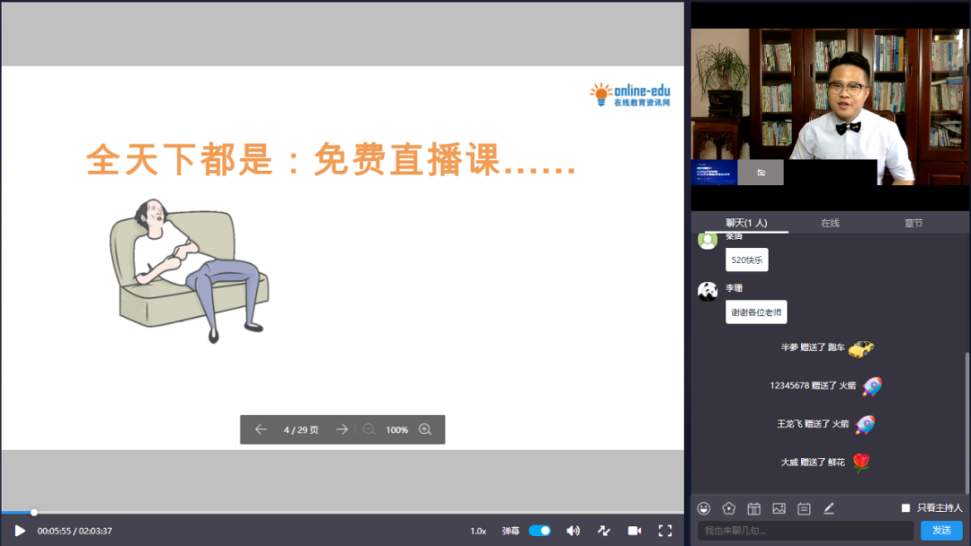Play the video with the play button
Image resolution: width=971 pixels, height=546 pixels.
tap(20, 531)
